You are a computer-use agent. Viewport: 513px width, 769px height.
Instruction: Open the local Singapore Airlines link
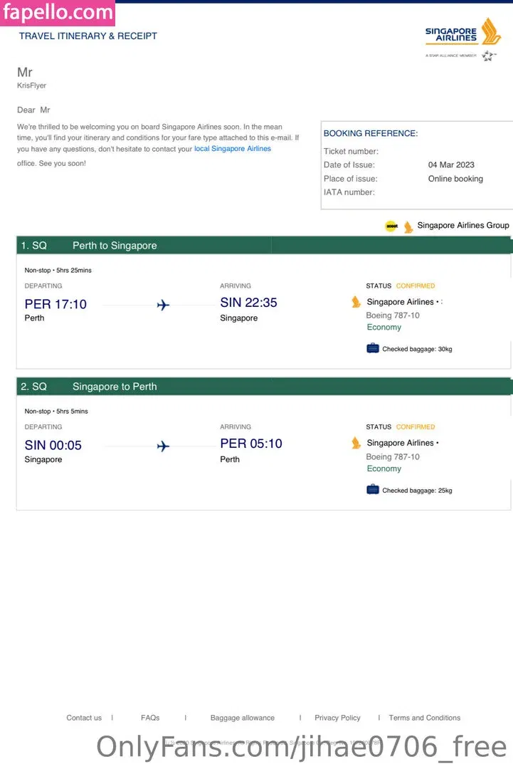[x=233, y=149]
